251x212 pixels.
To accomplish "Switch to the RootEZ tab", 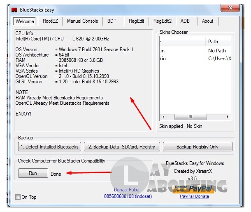I will (x=50, y=21).
